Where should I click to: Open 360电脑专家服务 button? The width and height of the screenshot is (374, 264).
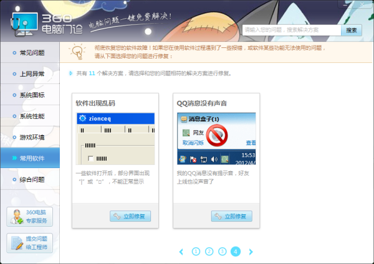[29, 217]
